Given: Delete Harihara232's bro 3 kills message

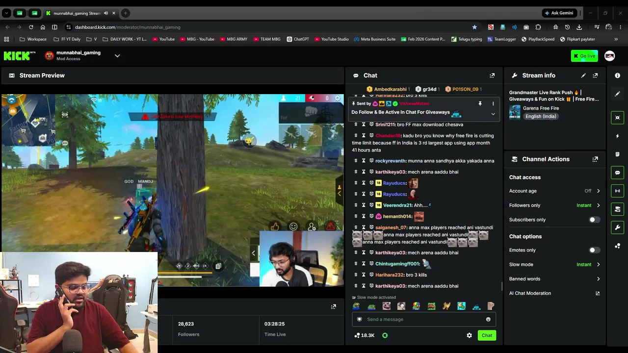Looking at the screenshot, I should tap(356, 275).
